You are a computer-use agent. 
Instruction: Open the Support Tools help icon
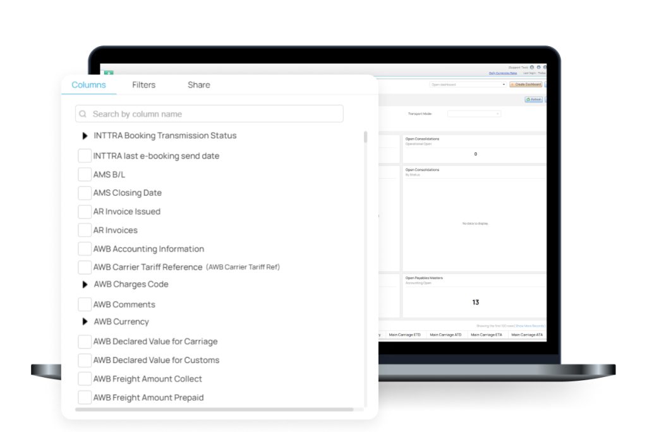tap(532, 68)
